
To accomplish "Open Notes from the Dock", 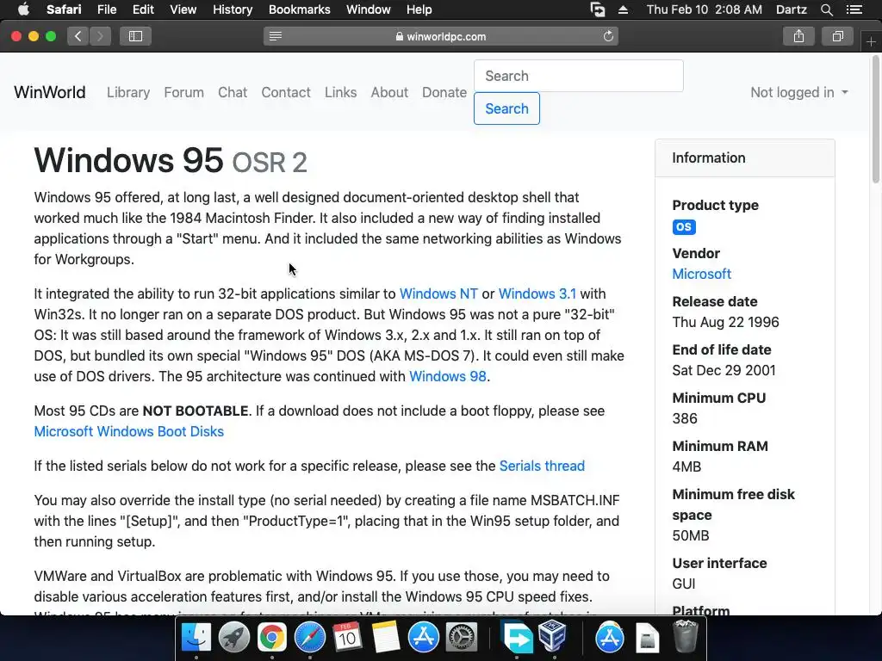I will [385, 638].
